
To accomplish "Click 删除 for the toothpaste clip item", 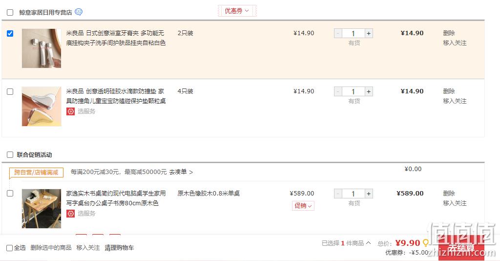I will coord(449,33).
